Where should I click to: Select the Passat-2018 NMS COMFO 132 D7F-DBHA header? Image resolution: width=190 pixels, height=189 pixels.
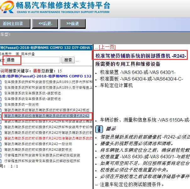point(46,48)
